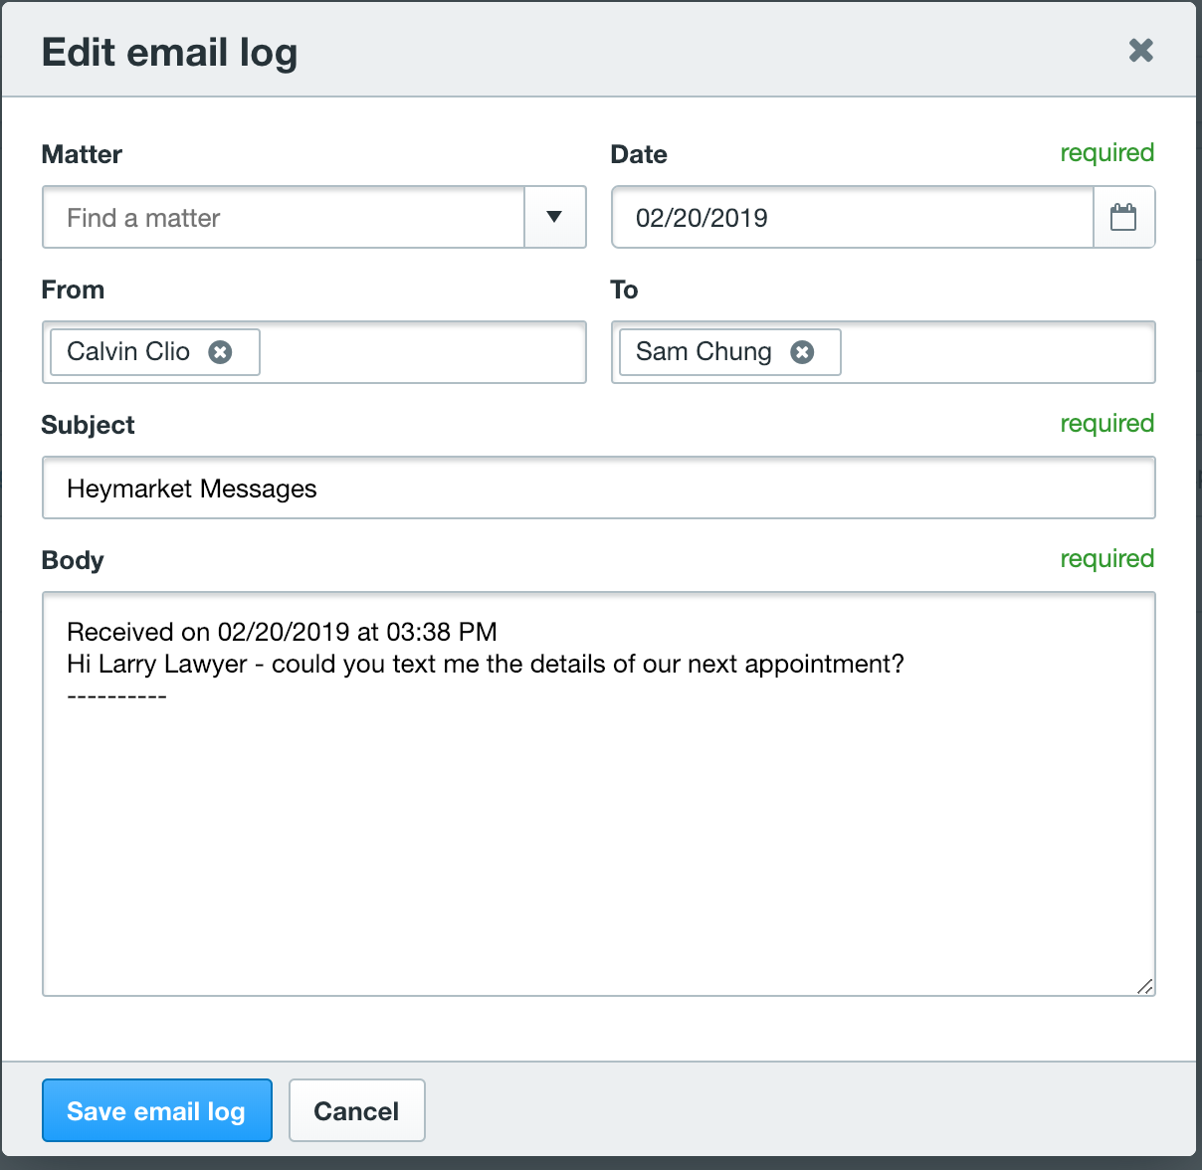Click the required note beside Body
This screenshot has height=1170, width=1202.
pyautogui.click(x=1106, y=559)
